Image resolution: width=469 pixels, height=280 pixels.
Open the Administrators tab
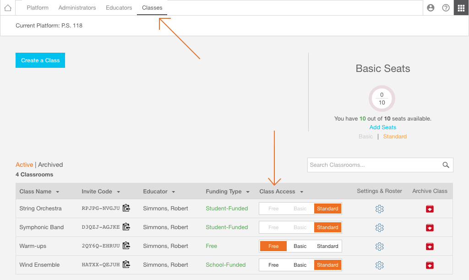pyautogui.click(x=77, y=8)
